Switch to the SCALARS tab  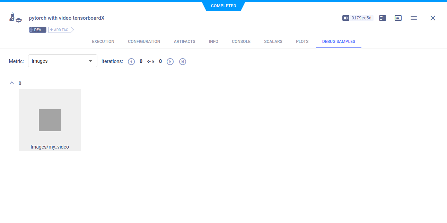[x=273, y=41]
